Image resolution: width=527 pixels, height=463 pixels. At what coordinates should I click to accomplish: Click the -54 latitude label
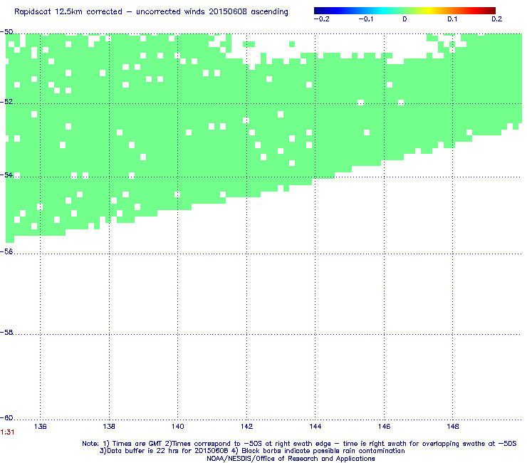point(6,175)
